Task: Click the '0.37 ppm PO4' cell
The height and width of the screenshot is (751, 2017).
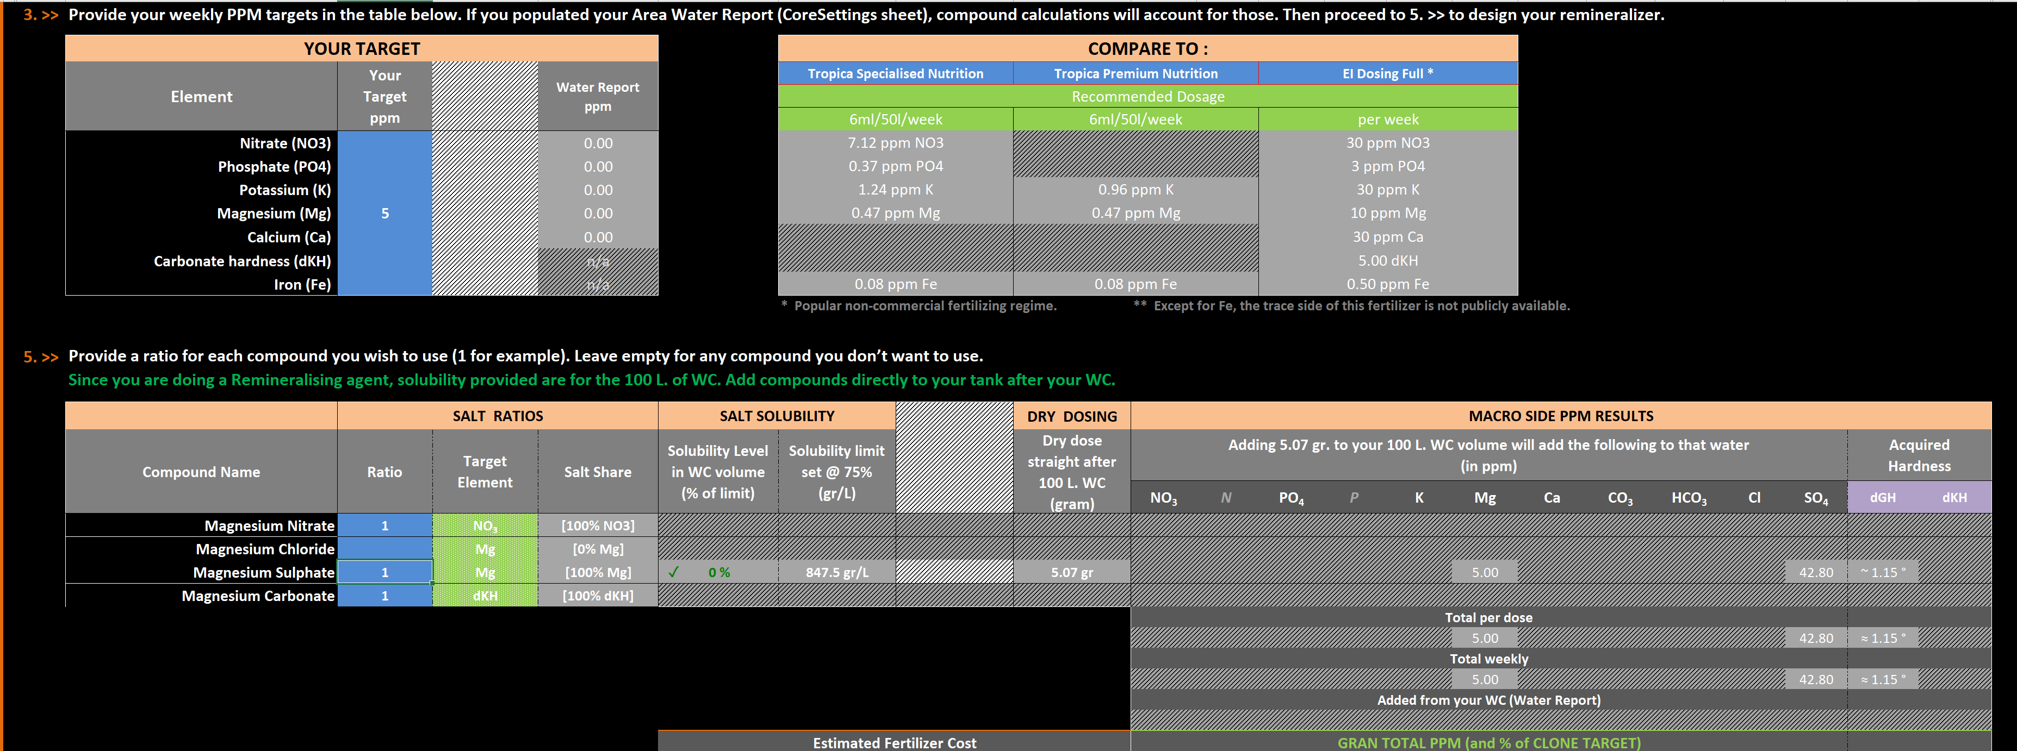Action: (895, 167)
